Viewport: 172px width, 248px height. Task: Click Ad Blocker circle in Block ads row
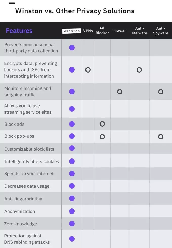[102, 124]
